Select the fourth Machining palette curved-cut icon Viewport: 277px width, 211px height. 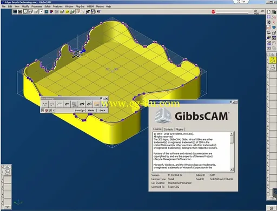[x=67, y=104]
